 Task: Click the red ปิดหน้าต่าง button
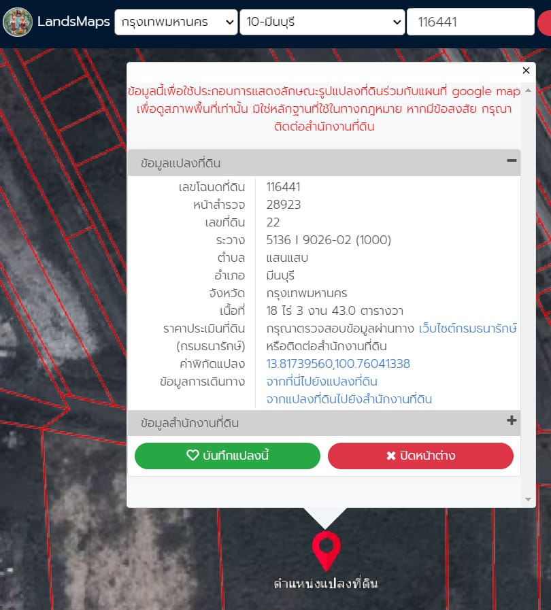click(420, 456)
